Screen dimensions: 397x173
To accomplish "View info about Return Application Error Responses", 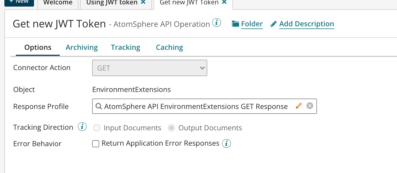I will [226, 143].
